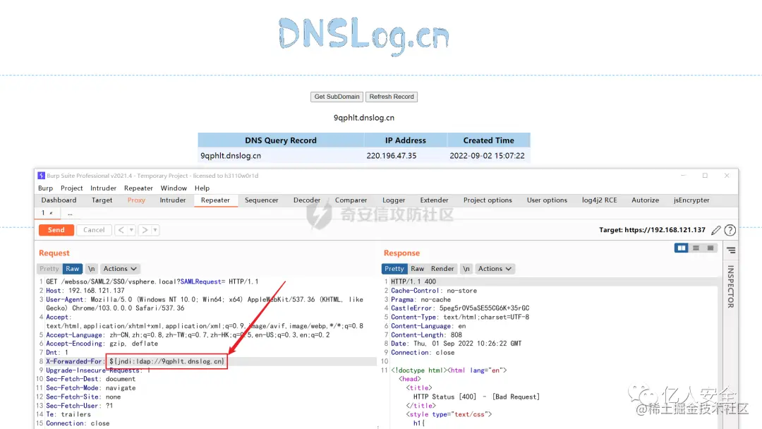Switch to the User options tab
This screenshot has height=429, width=762.
(547, 200)
